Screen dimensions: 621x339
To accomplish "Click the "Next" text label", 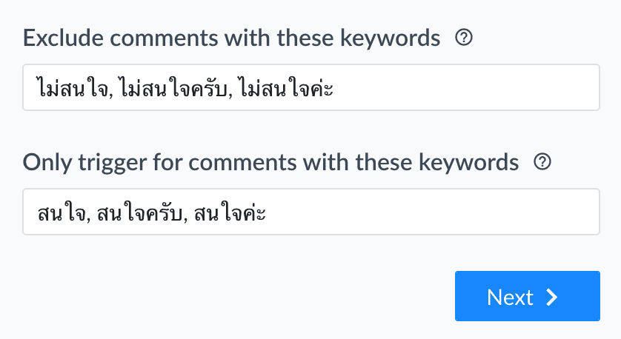I will [510, 297].
